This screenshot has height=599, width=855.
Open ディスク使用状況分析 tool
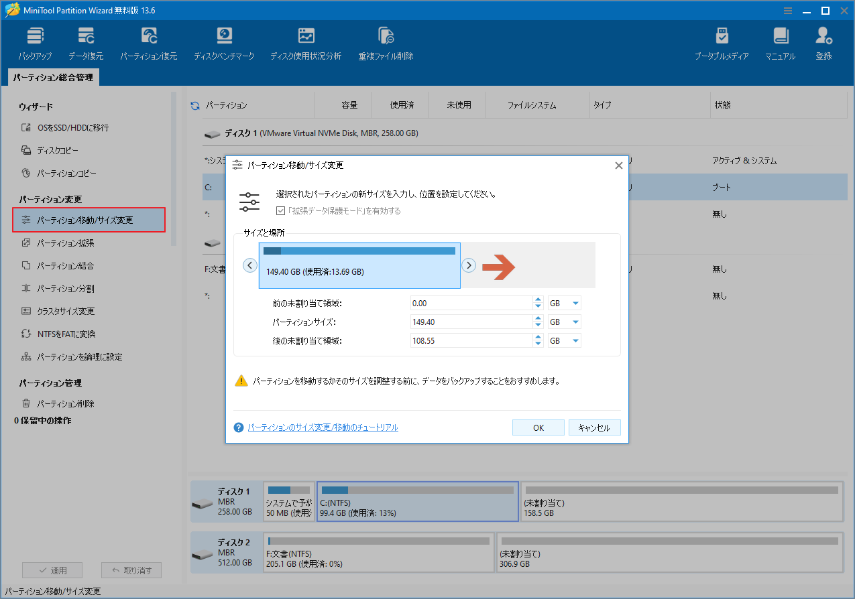(306, 44)
